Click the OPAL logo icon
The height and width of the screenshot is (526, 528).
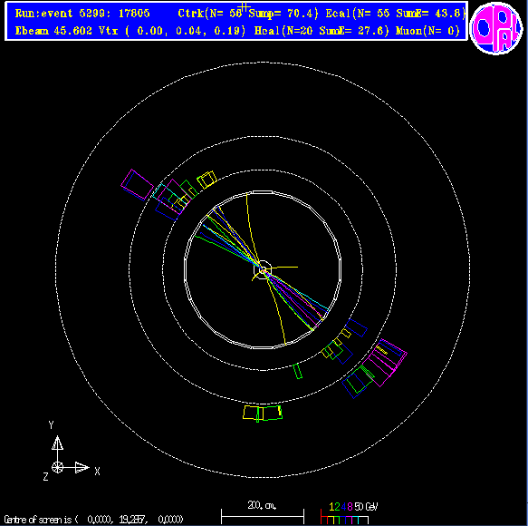pos(496,27)
